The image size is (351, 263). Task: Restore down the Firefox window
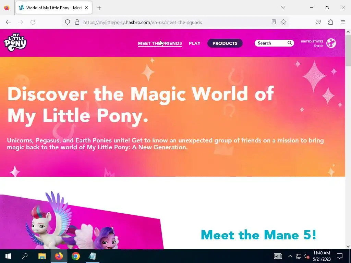(x=327, y=8)
